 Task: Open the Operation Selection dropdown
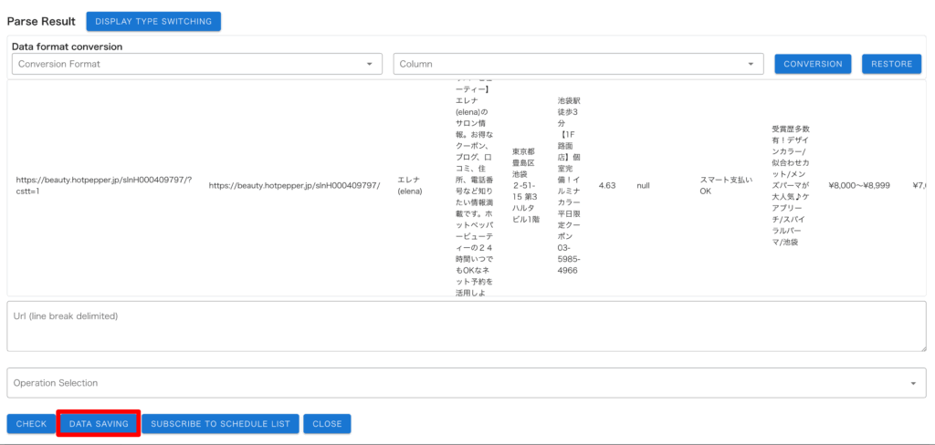pos(467,383)
